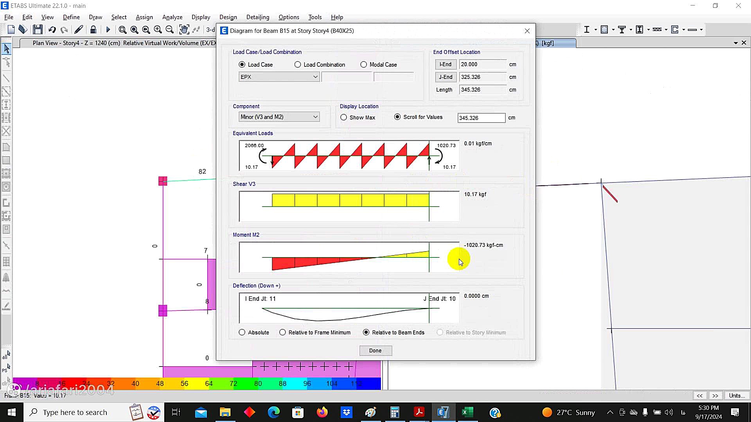Click the Concrete Slab Design icon
Image resolution: width=751 pixels, height=422 pixels.
pos(692,30)
